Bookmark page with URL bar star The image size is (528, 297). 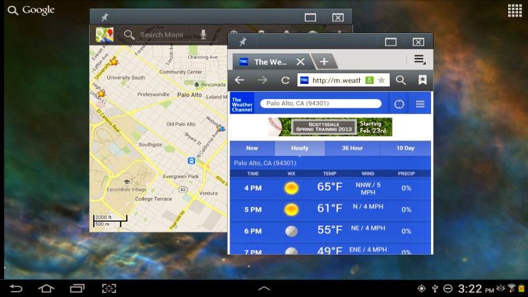coord(381,80)
